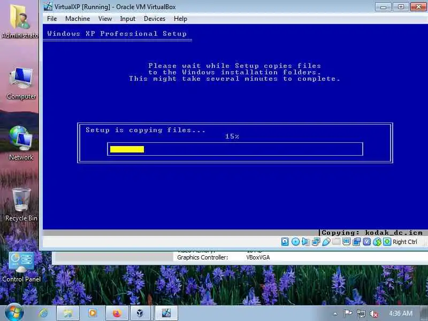Image resolution: width=428 pixels, height=321 pixels.
Task: Click the Action Center flag tray icon
Action: (x=347, y=314)
